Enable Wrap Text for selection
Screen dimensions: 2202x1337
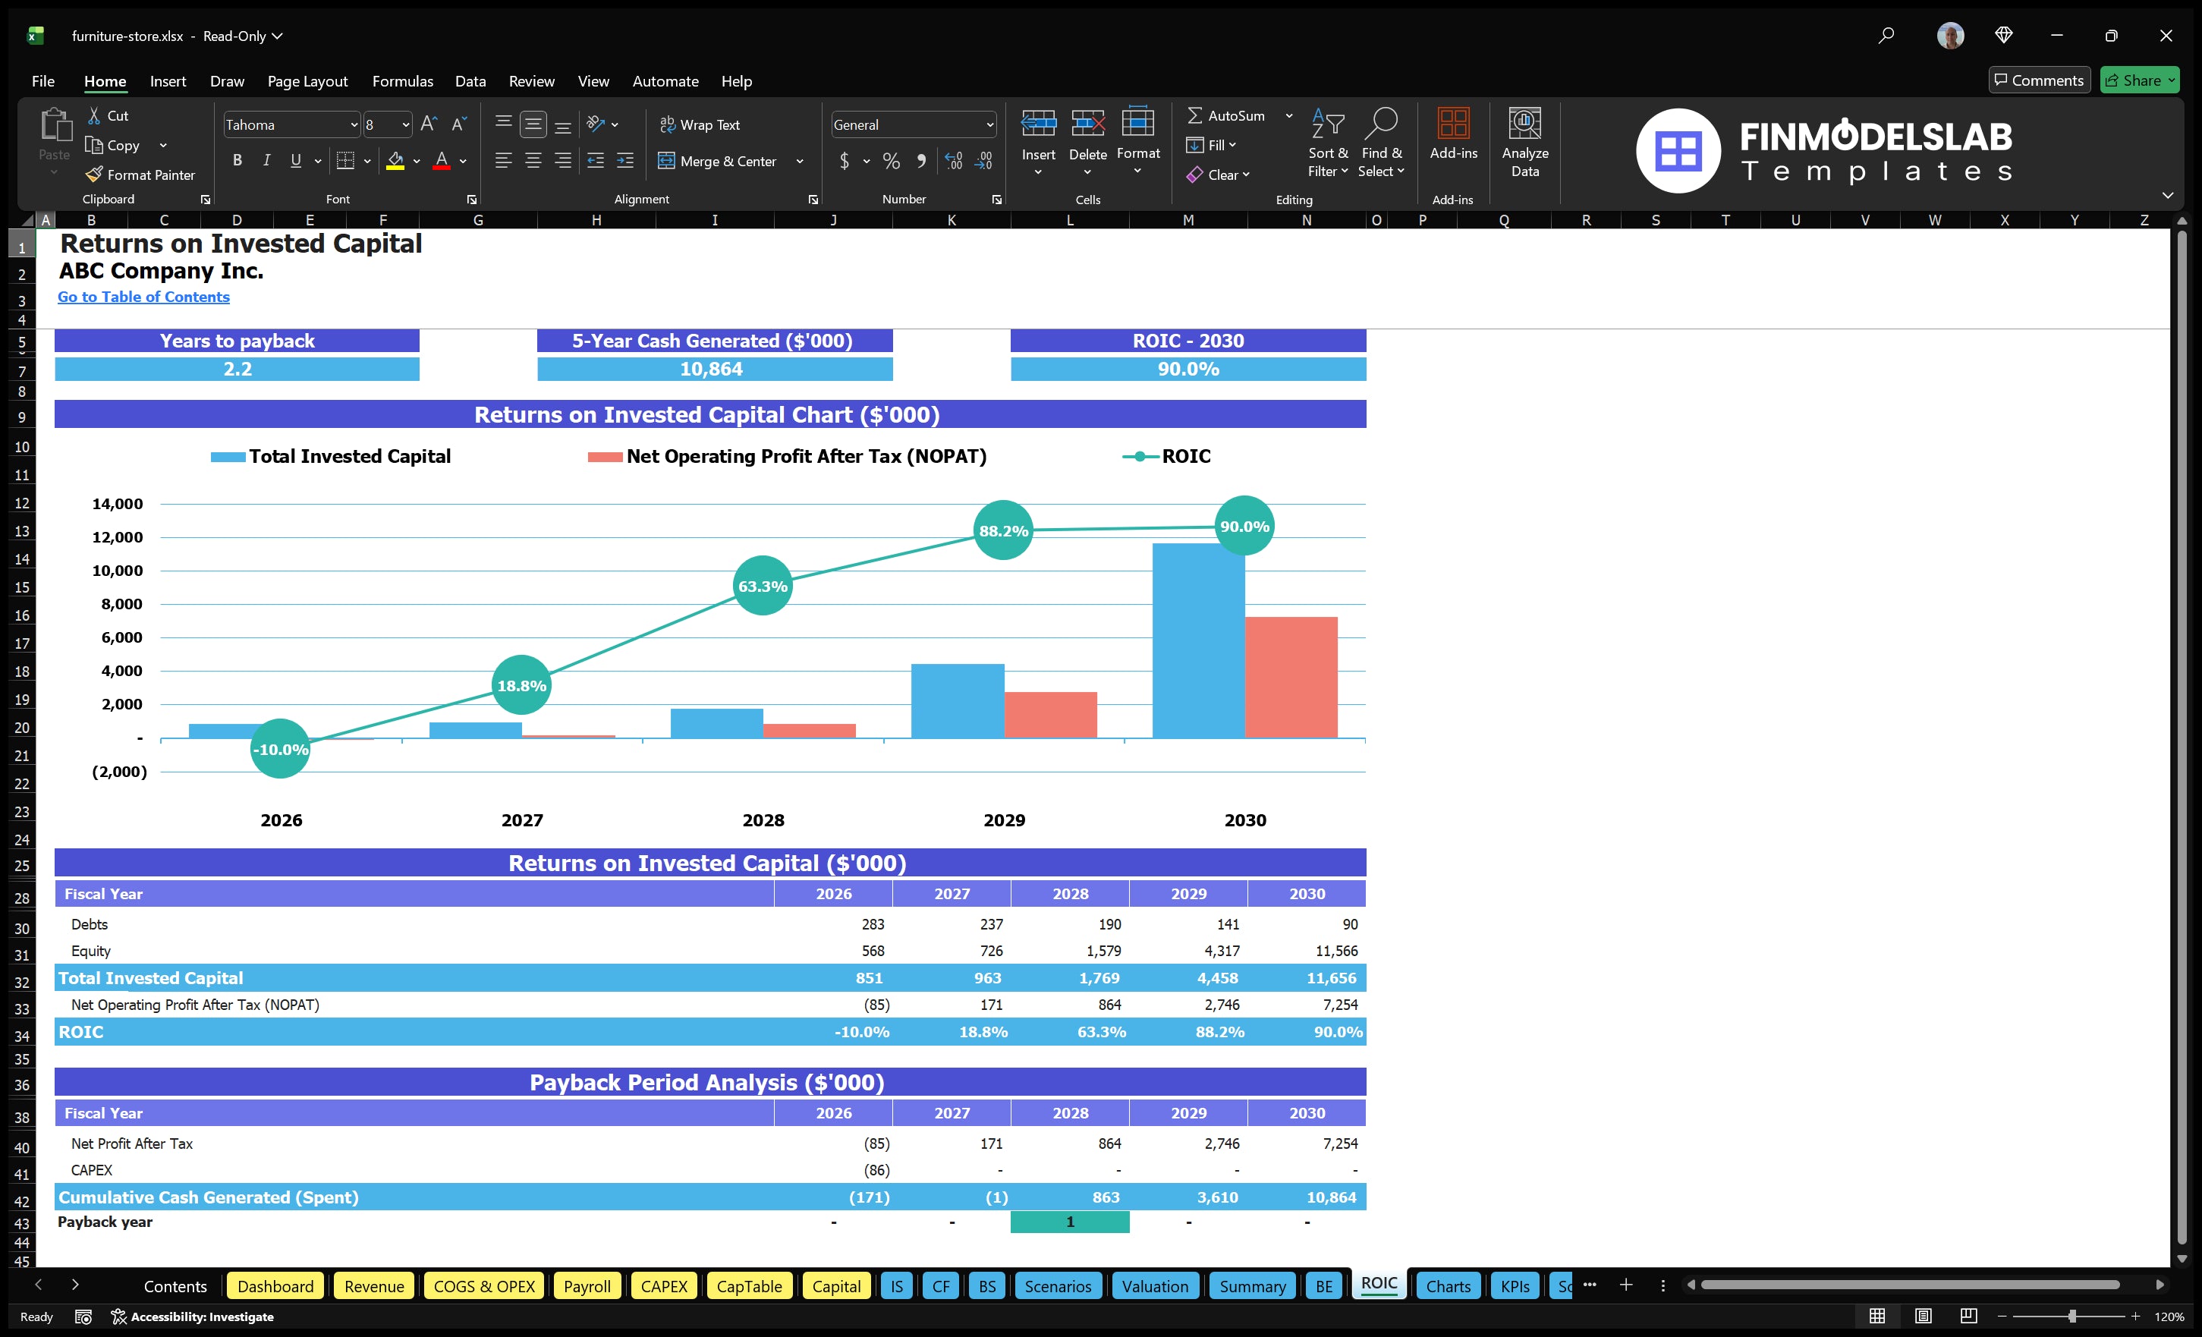(700, 124)
